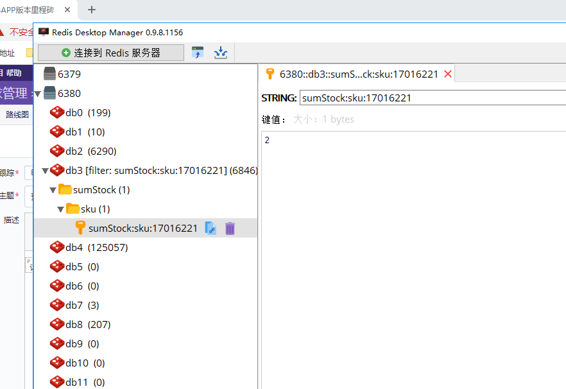This screenshot has width=566, height=389.
Task: Close the browser tab APP版本里程碑
Action: (x=67, y=10)
